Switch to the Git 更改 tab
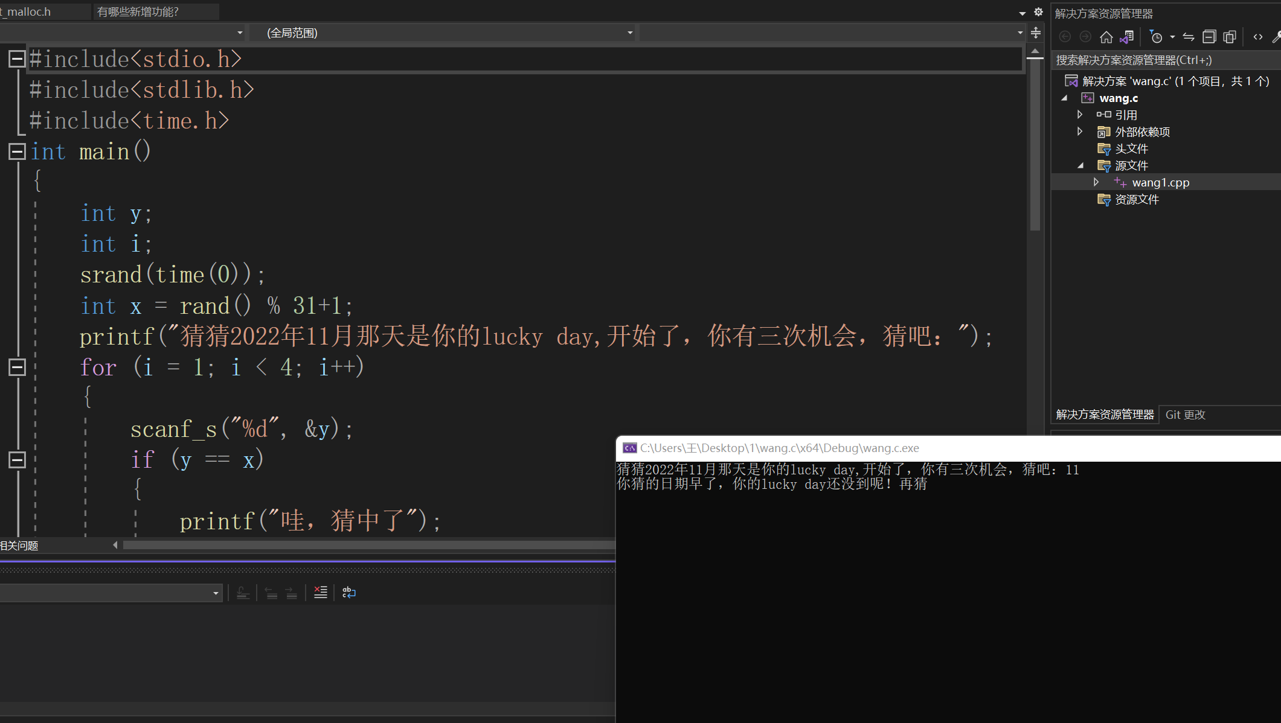1281x723 pixels. click(x=1185, y=415)
